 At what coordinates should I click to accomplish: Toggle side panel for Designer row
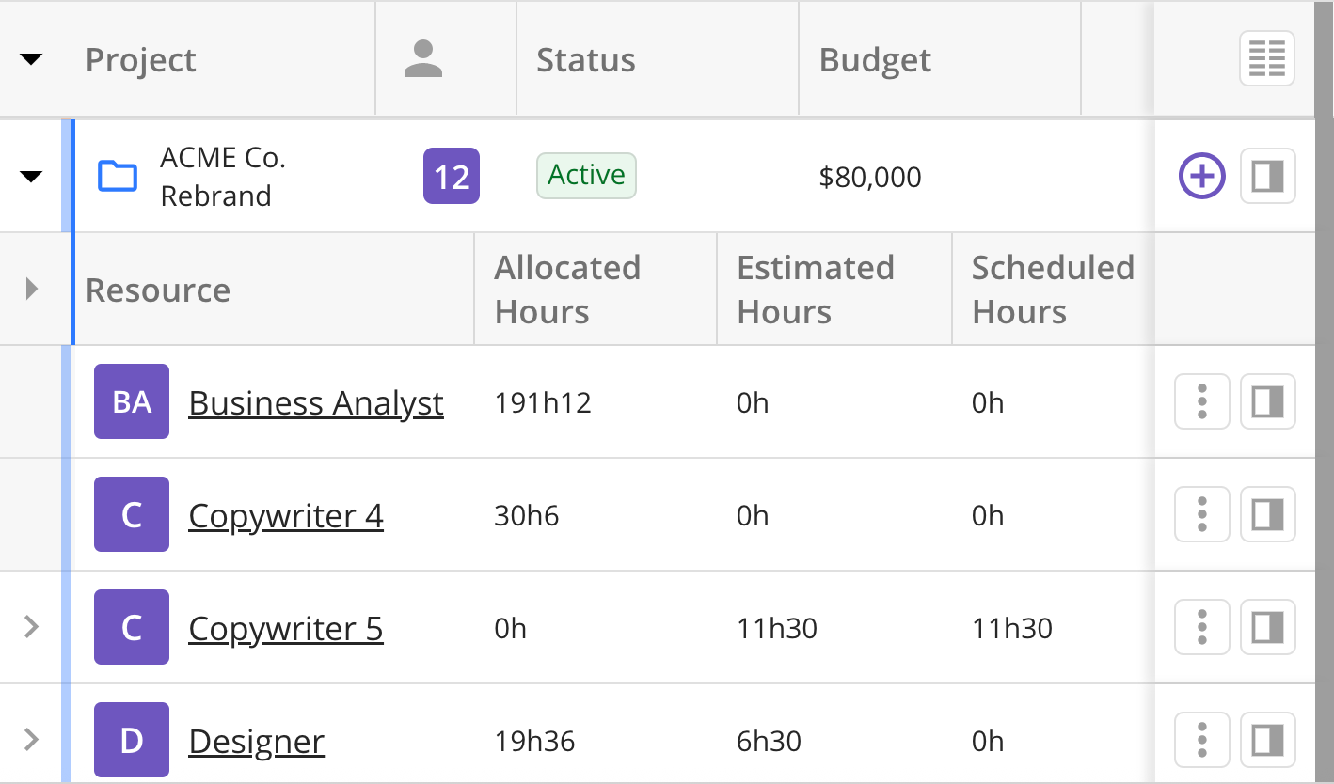(1267, 740)
